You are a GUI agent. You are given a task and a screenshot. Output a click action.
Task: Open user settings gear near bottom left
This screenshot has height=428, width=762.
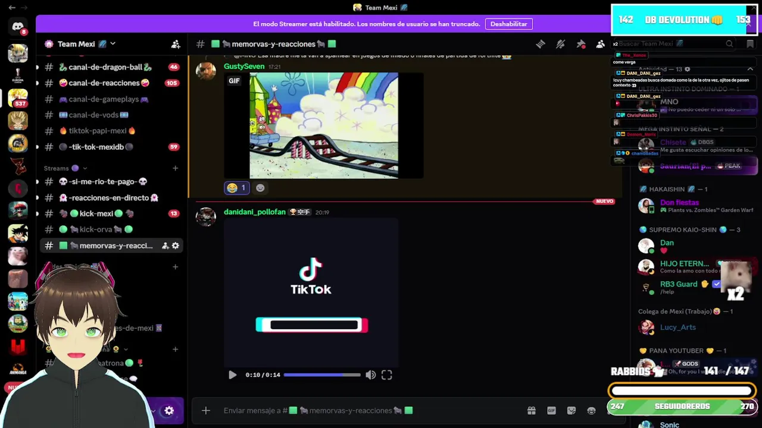(x=169, y=410)
